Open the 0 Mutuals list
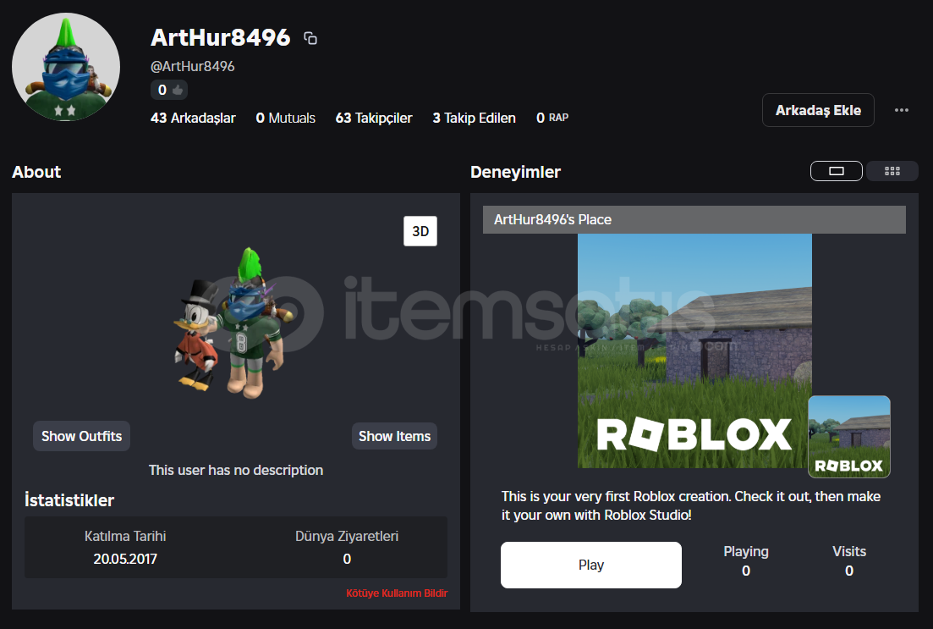 [x=286, y=118]
